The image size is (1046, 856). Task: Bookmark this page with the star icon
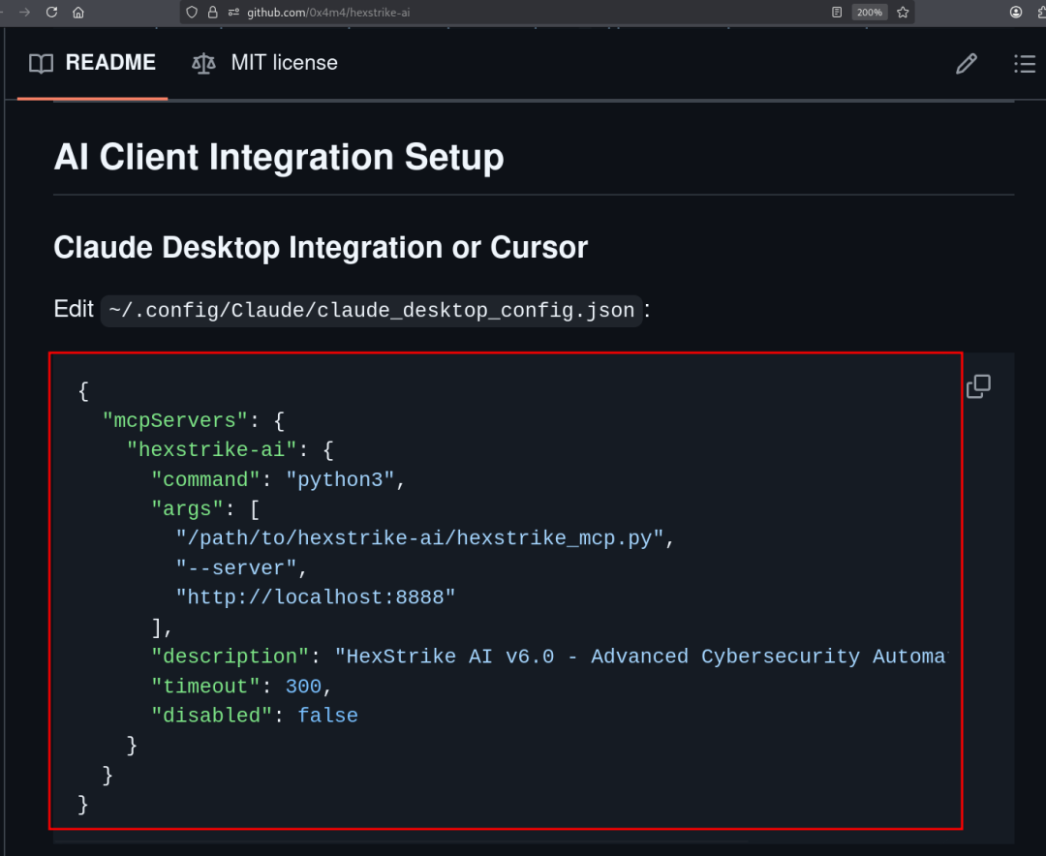(x=903, y=12)
